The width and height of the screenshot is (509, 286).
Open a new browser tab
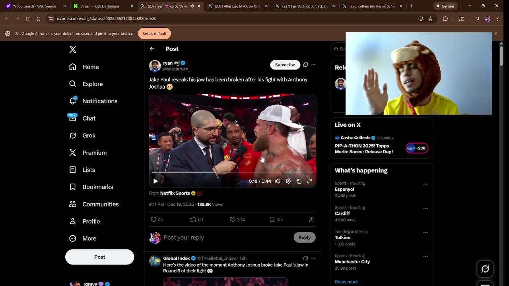[412, 6]
